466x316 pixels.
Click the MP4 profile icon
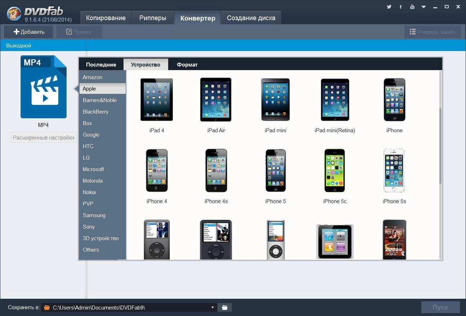[43, 87]
